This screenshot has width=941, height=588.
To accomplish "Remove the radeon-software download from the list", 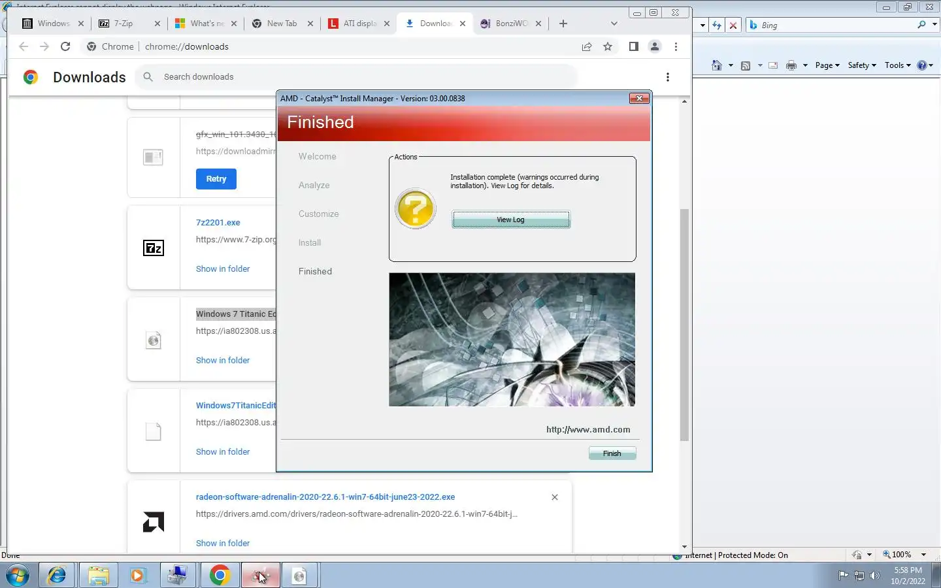I will 554,497.
